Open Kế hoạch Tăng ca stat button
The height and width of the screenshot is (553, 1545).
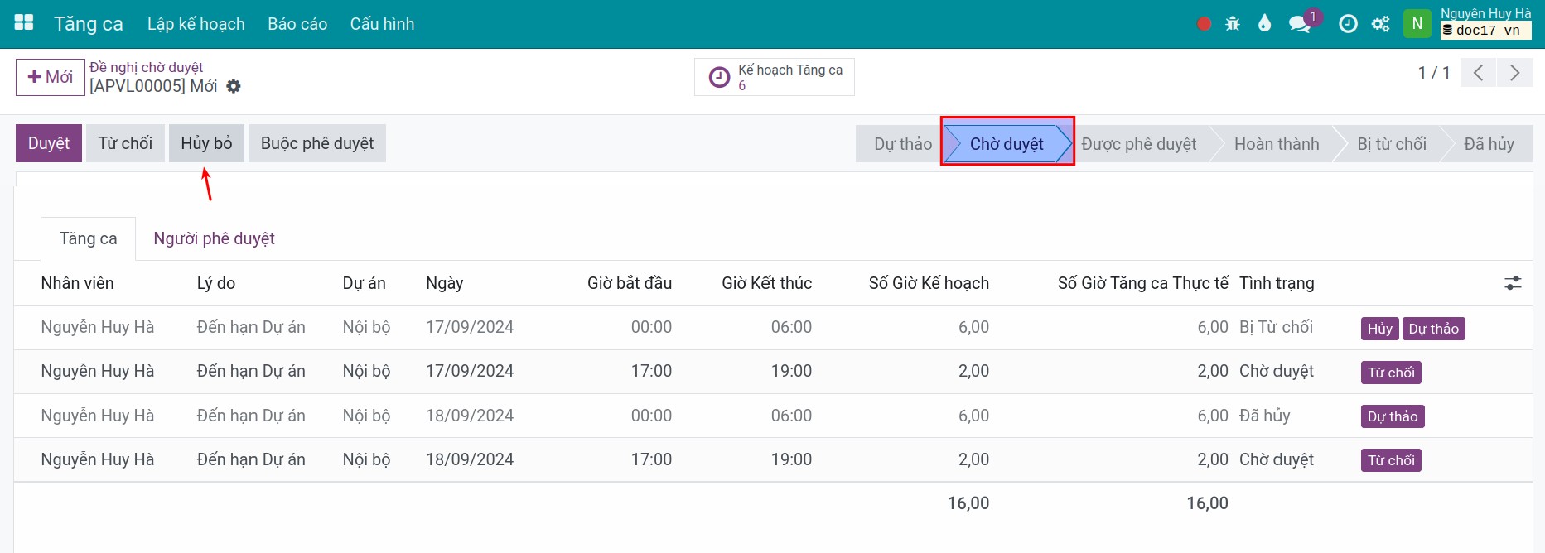(775, 77)
